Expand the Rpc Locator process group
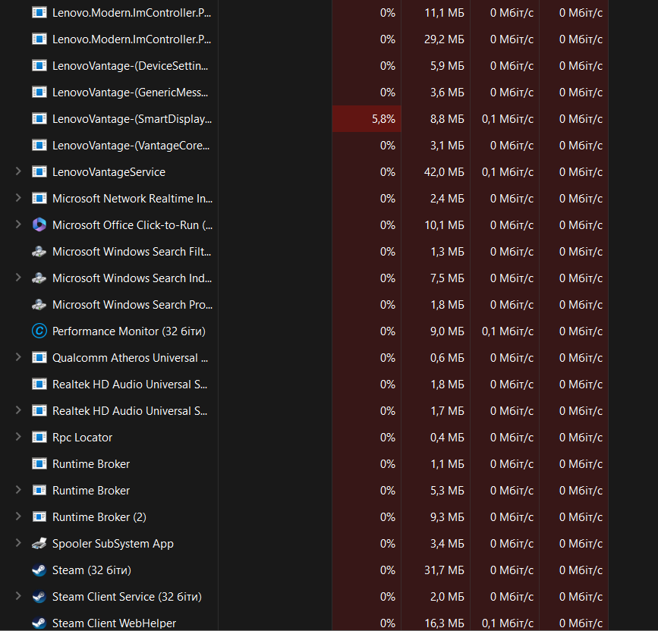658x631 pixels. point(18,437)
